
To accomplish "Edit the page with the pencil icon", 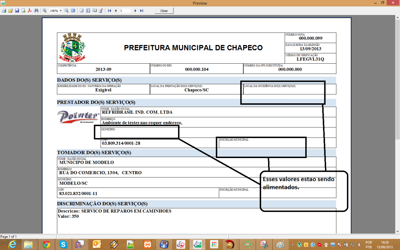I will click(x=101, y=11).
